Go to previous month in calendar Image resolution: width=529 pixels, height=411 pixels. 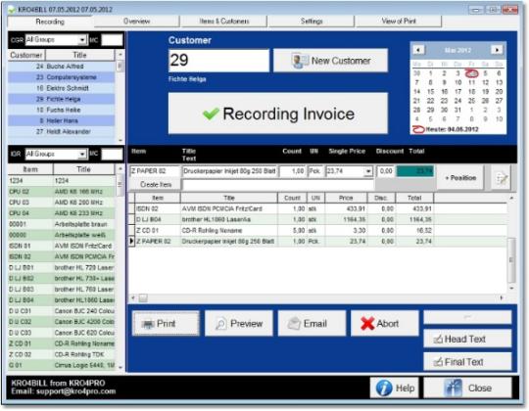[418, 50]
